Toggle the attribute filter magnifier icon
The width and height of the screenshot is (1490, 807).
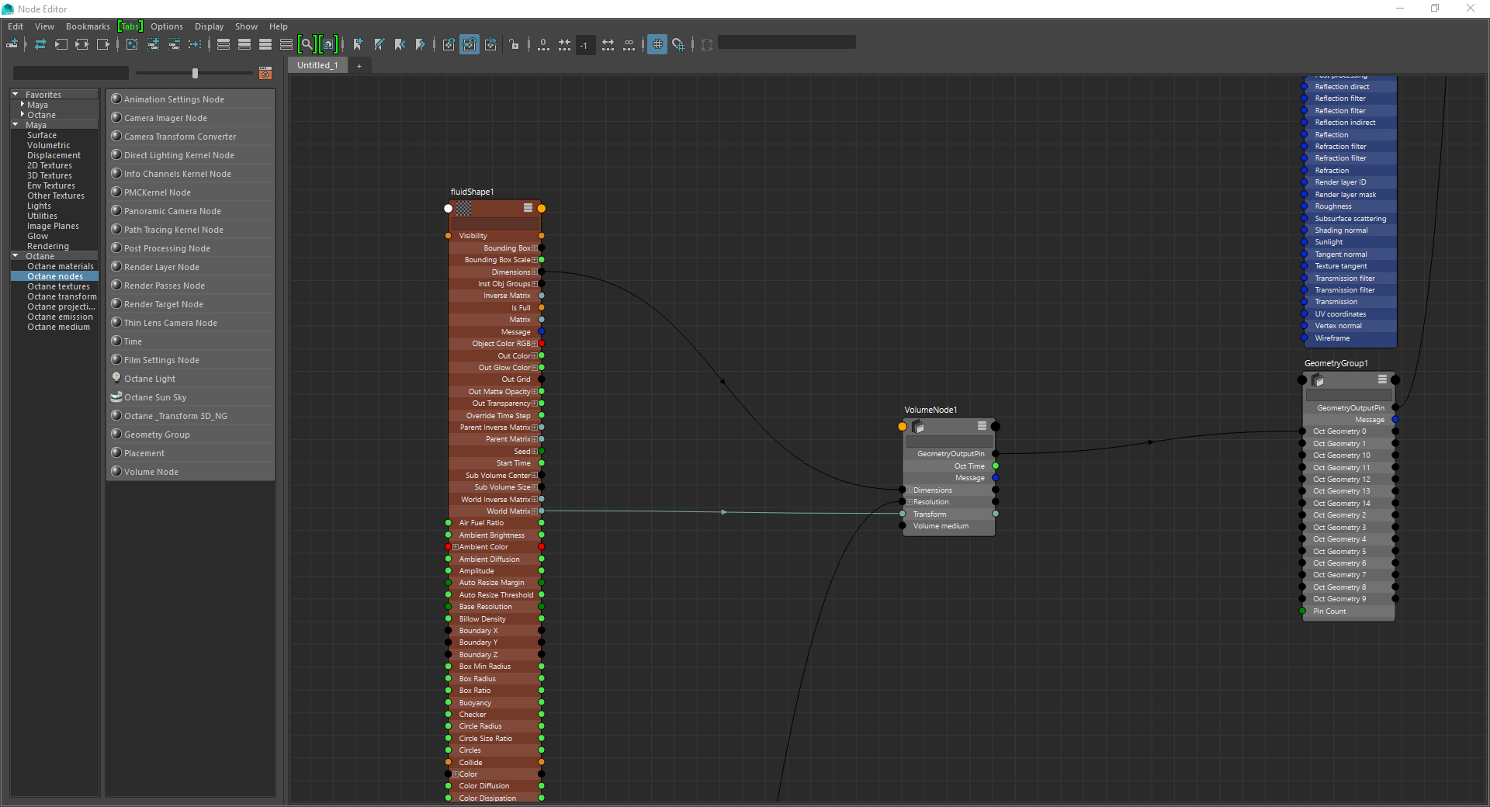pyautogui.click(x=307, y=44)
